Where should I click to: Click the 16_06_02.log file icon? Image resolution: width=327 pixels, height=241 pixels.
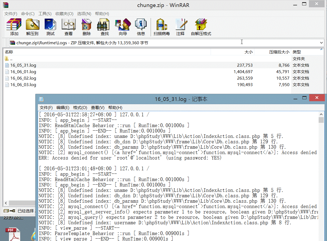7,78
